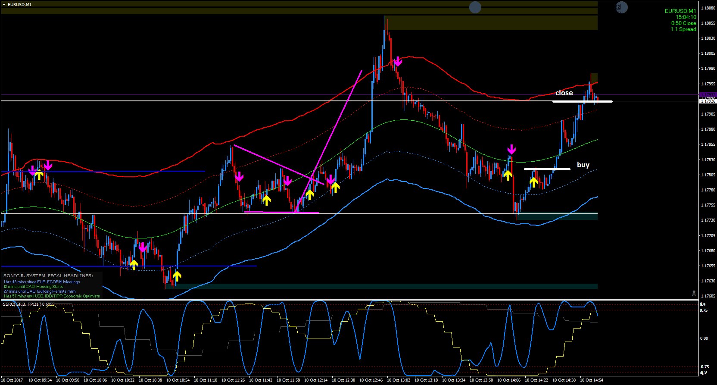Click the 'close' text label

point(564,93)
